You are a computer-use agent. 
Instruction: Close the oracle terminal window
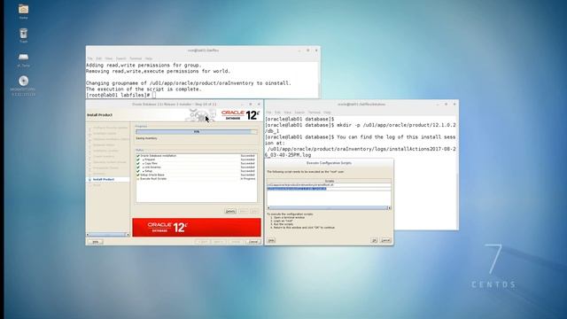click(454, 105)
